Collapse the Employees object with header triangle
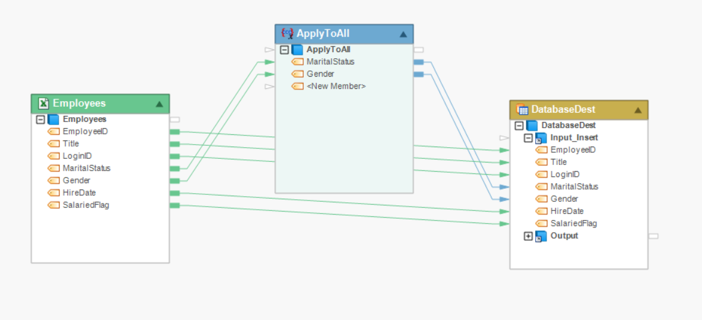 point(160,104)
